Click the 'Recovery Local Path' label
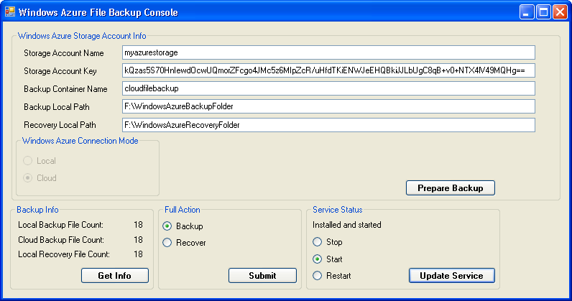The height and width of the screenshot is (301, 572). [60, 125]
